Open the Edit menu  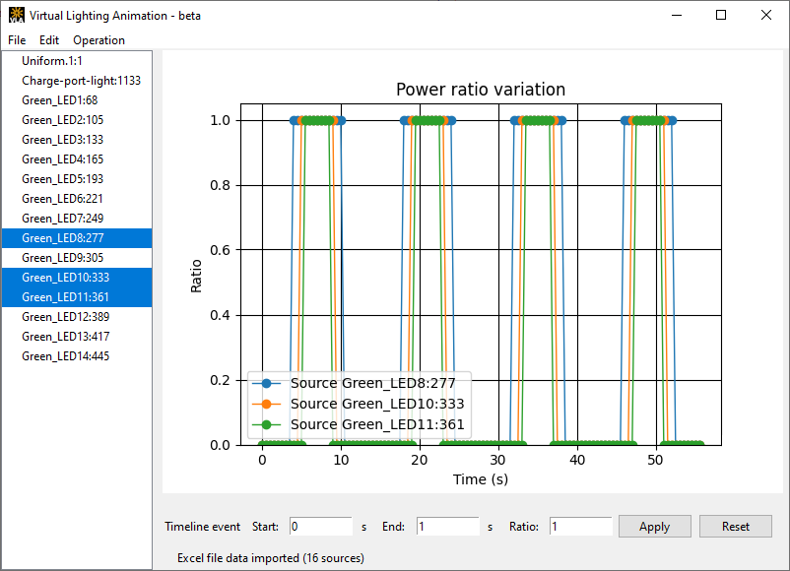point(49,40)
